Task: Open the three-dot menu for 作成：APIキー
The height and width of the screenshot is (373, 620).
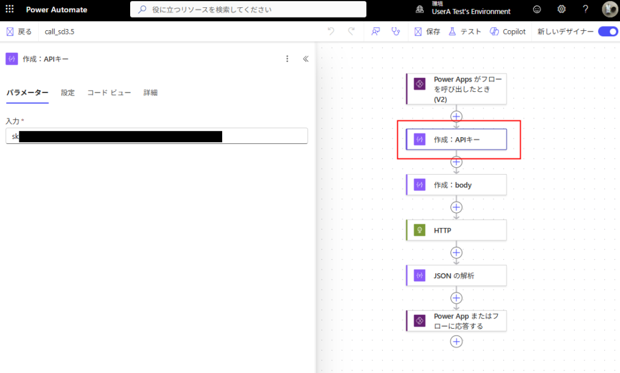Action: (x=287, y=59)
